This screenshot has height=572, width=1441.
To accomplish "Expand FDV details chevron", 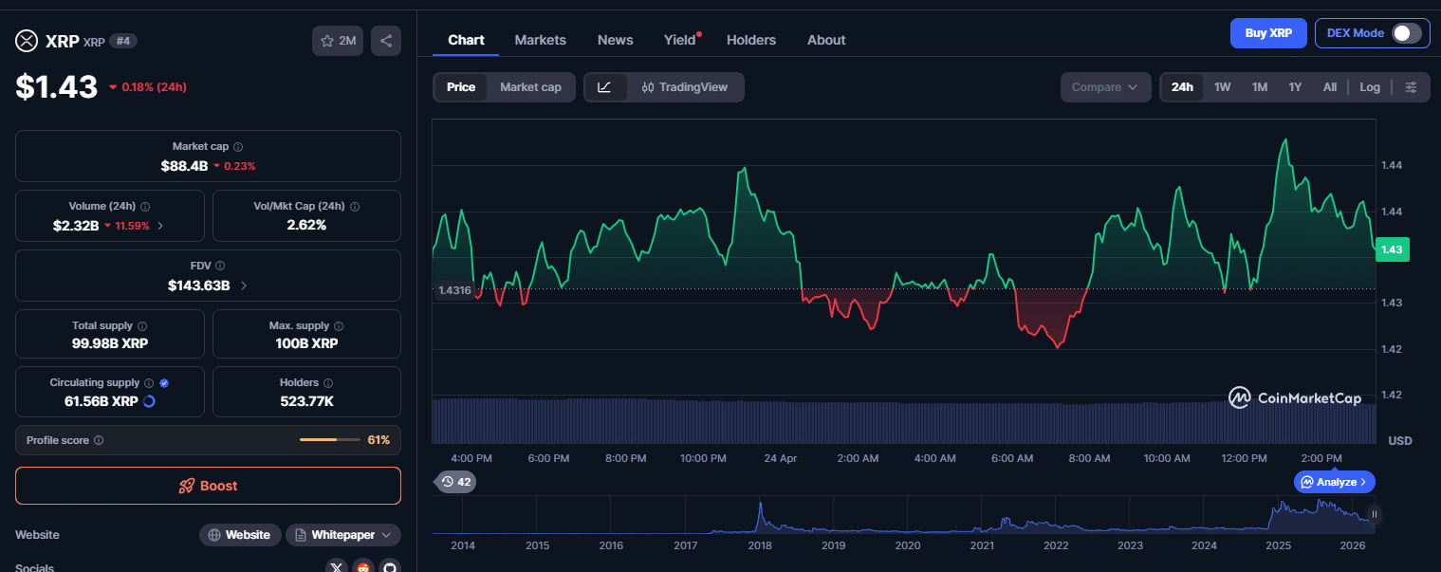I will [x=244, y=286].
